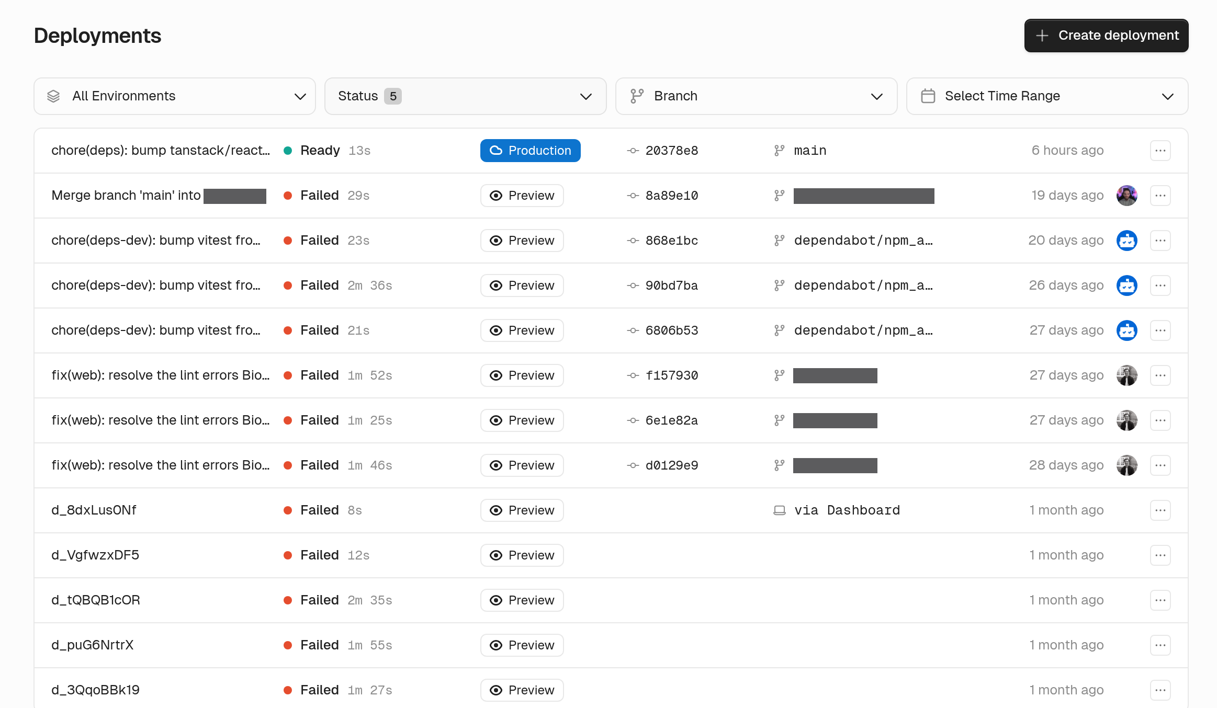
Task: Click the Preview badge on 868e1bc row
Action: (x=522, y=241)
